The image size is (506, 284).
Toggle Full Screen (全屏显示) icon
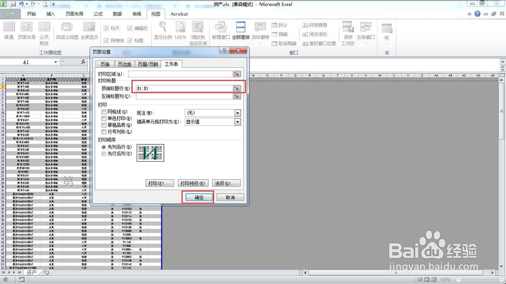(x=89, y=27)
